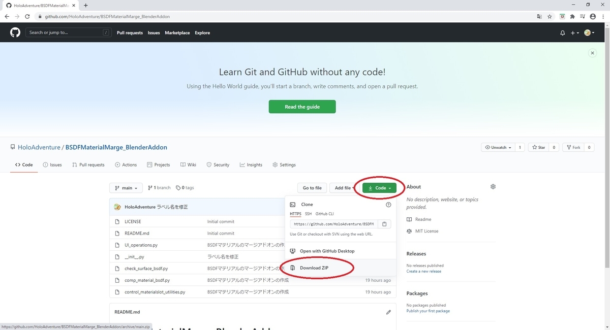Open the create new plus menu

tap(574, 32)
